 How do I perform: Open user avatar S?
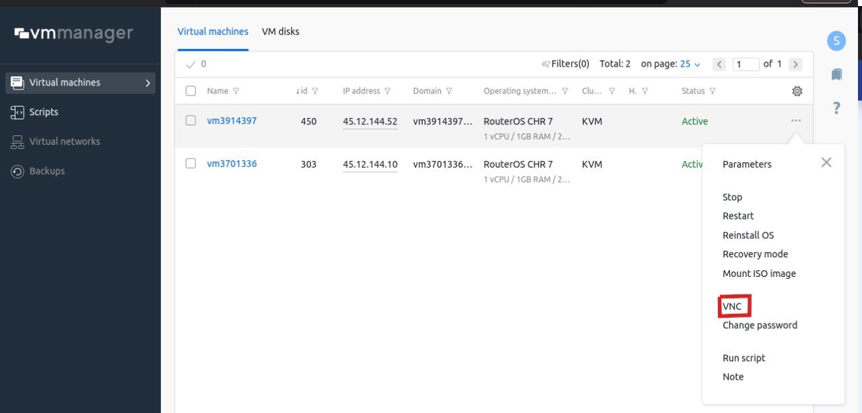pyautogui.click(x=836, y=40)
